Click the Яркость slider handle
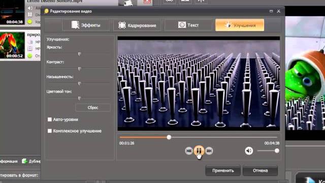The height and width of the screenshot is (183, 325). point(79,54)
